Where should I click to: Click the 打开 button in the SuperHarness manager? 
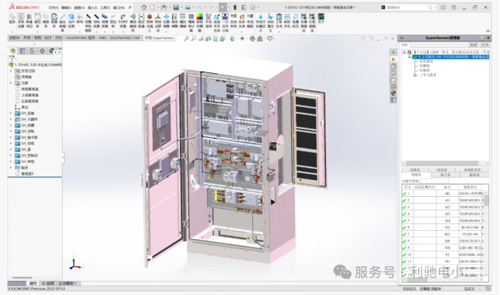click(485, 45)
